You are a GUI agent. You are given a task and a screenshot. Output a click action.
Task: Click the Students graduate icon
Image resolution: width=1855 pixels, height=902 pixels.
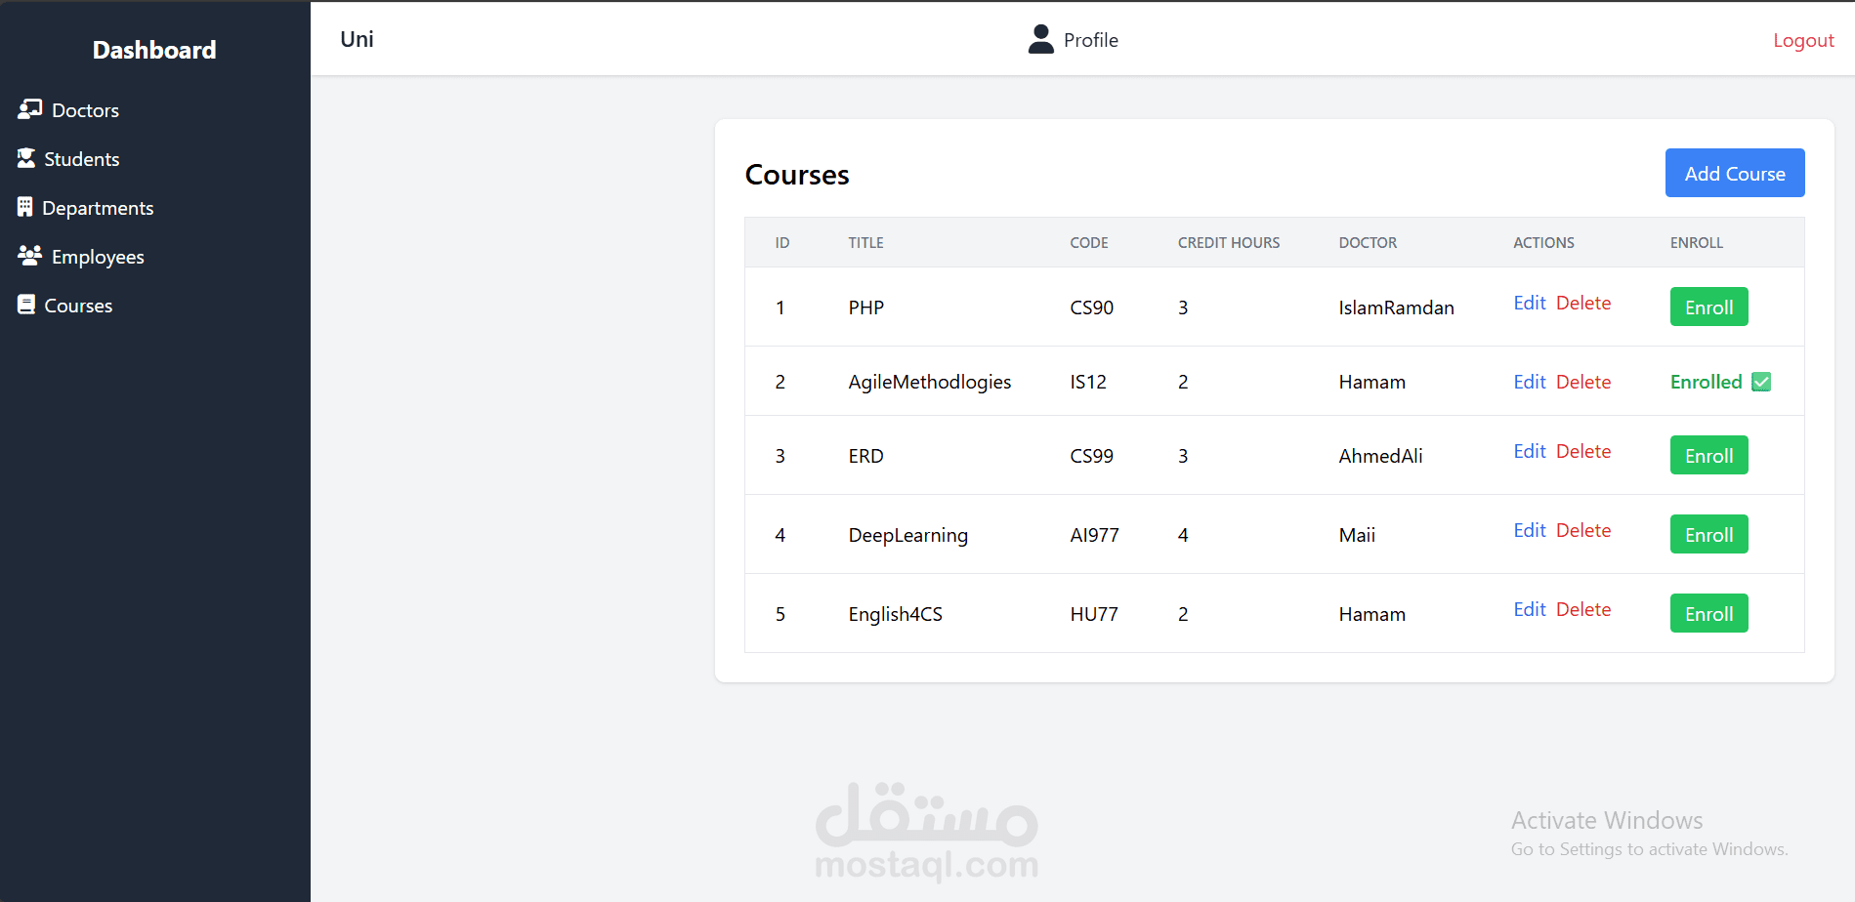click(x=26, y=158)
